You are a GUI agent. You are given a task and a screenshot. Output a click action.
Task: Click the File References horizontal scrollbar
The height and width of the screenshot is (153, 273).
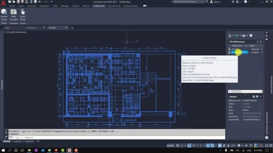pos(245,91)
